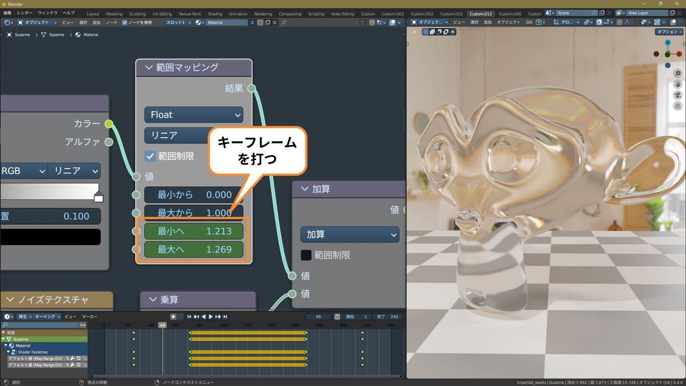
Task: Click the viewport zoom magnifier gizmo
Action: 677,74
